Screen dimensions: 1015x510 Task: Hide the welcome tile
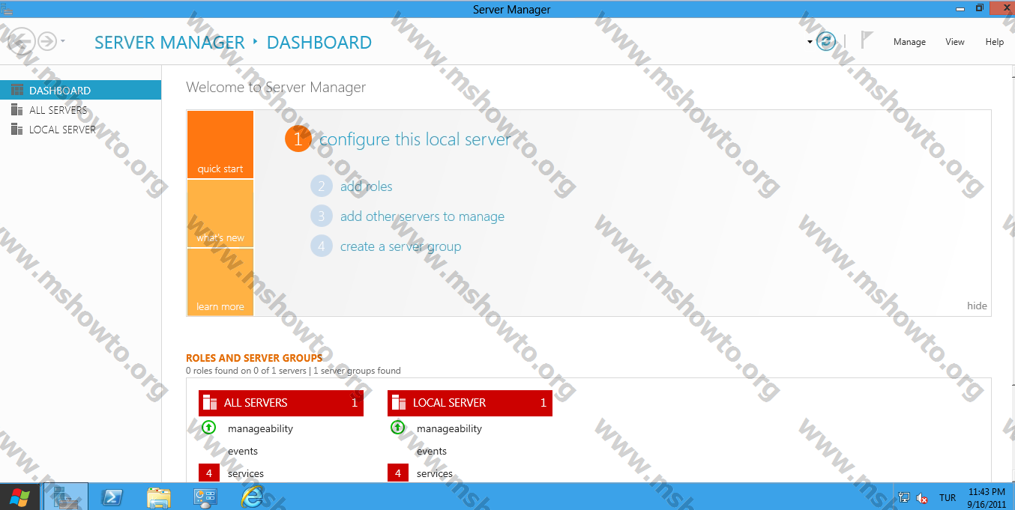(977, 306)
